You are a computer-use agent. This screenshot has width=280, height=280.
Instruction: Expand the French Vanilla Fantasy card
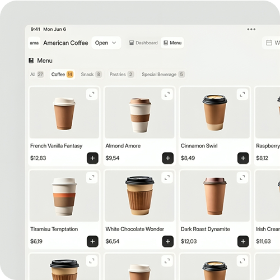[x=92, y=94]
